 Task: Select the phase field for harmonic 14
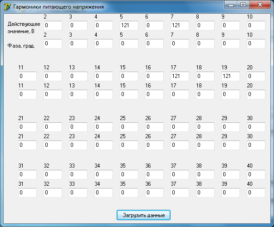tap(103, 94)
